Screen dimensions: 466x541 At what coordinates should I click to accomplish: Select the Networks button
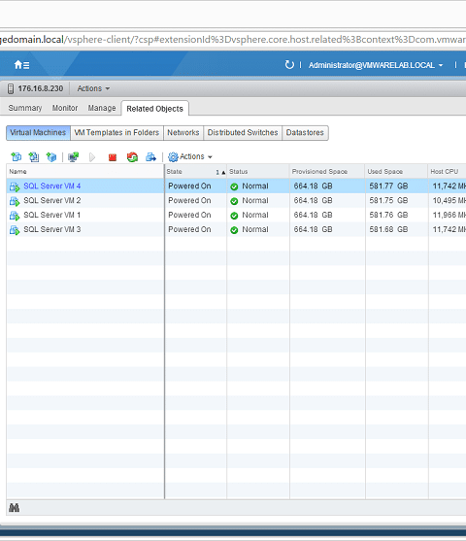tap(183, 132)
